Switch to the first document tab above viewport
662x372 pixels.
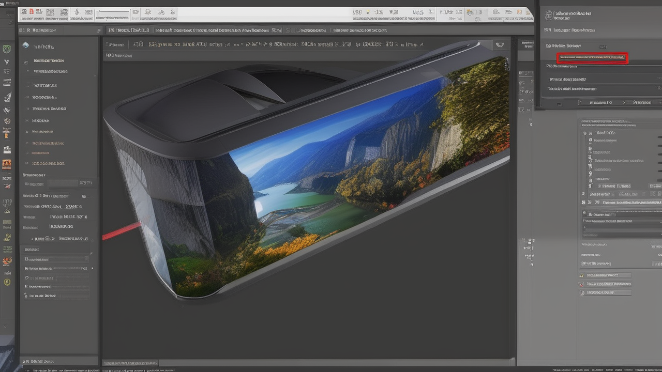(129, 30)
